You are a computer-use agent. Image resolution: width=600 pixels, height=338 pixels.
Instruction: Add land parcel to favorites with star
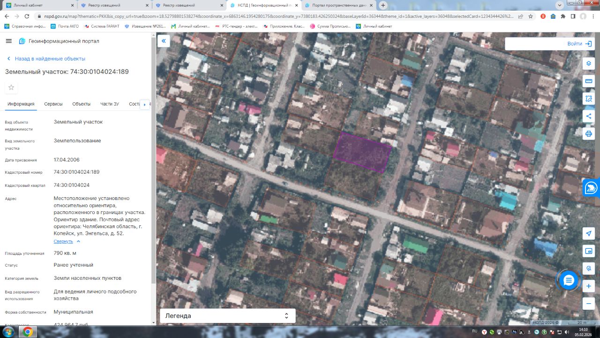pos(11,87)
